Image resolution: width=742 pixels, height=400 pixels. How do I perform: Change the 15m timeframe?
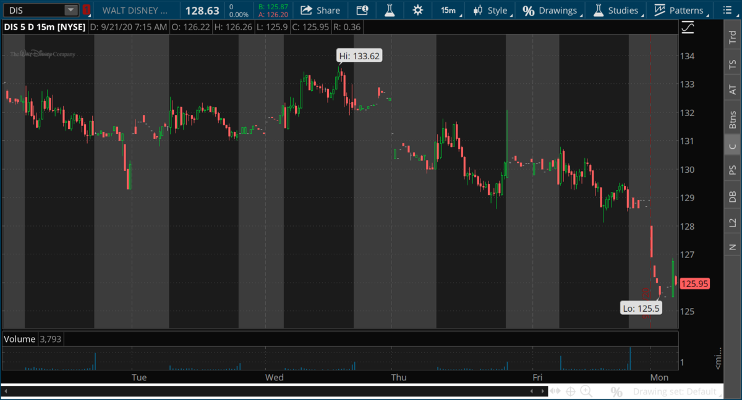click(x=448, y=10)
